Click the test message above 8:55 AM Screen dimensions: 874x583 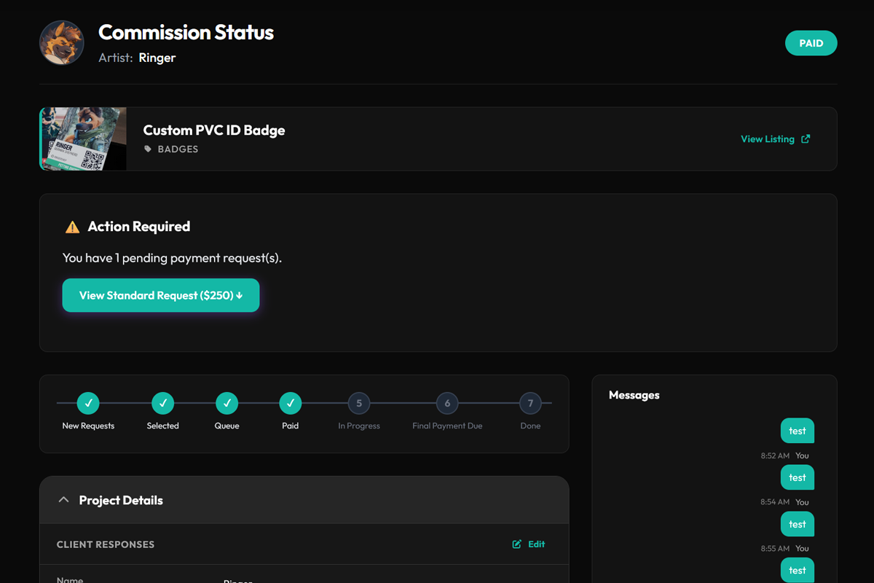click(798, 524)
